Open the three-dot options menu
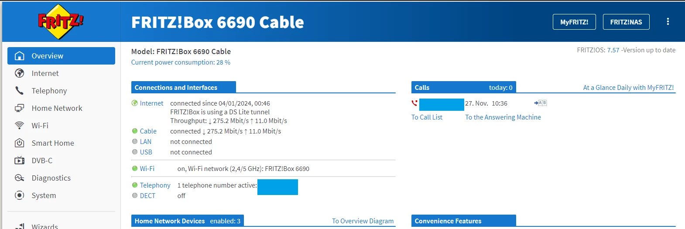Viewport: 685px width, 229px height. tap(668, 22)
